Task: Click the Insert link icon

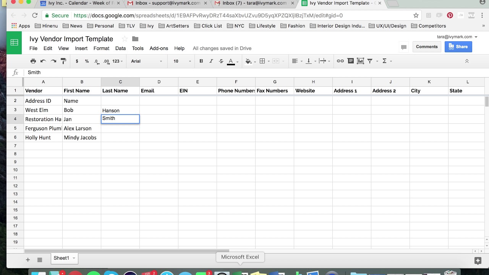Action: click(x=340, y=61)
